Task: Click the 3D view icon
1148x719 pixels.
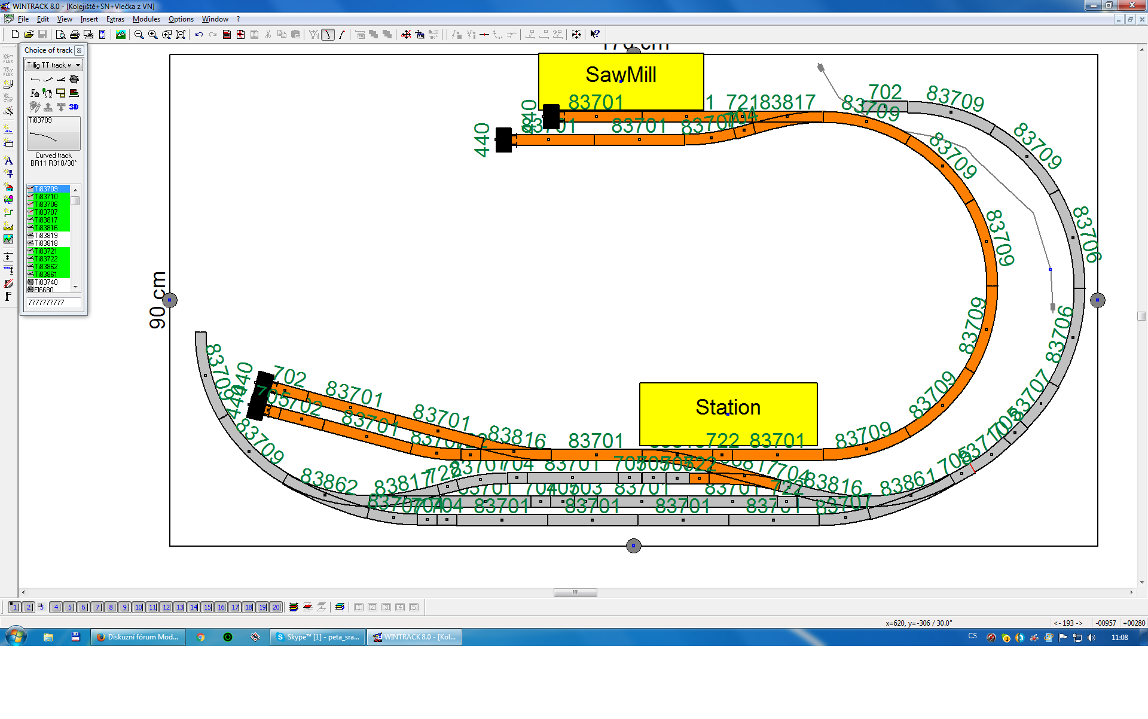Action: (74, 107)
